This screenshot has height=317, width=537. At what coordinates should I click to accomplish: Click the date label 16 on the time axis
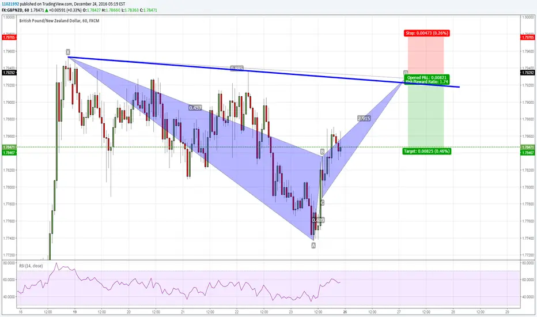pos(21,312)
